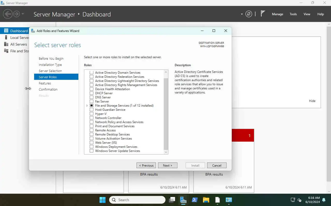Tick the Fax Server checkbox
This screenshot has height=206, width=331.
click(x=92, y=101)
